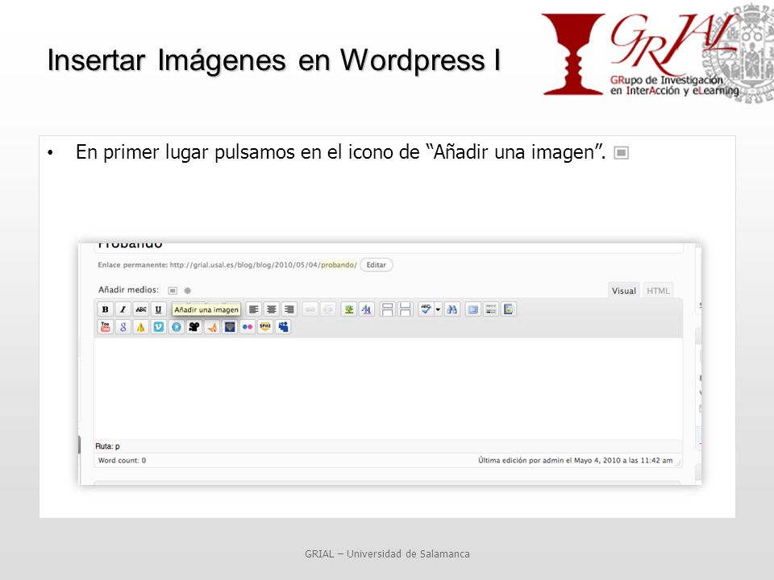Click the 'Última edición por admin' status text
The height and width of the screenshot is (580, 774).
575,460
